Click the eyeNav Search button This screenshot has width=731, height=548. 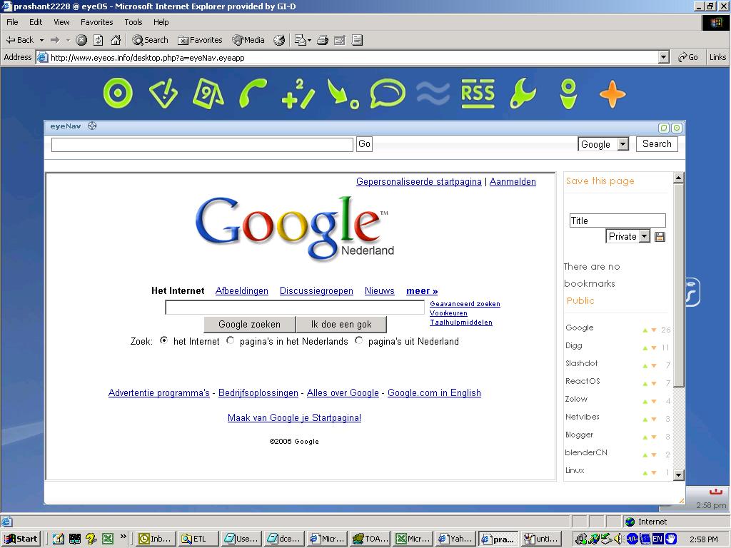(657, 144)
